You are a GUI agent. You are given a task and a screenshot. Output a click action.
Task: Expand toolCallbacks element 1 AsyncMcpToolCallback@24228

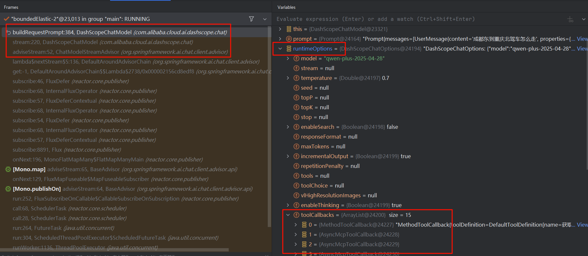(295, 234)
